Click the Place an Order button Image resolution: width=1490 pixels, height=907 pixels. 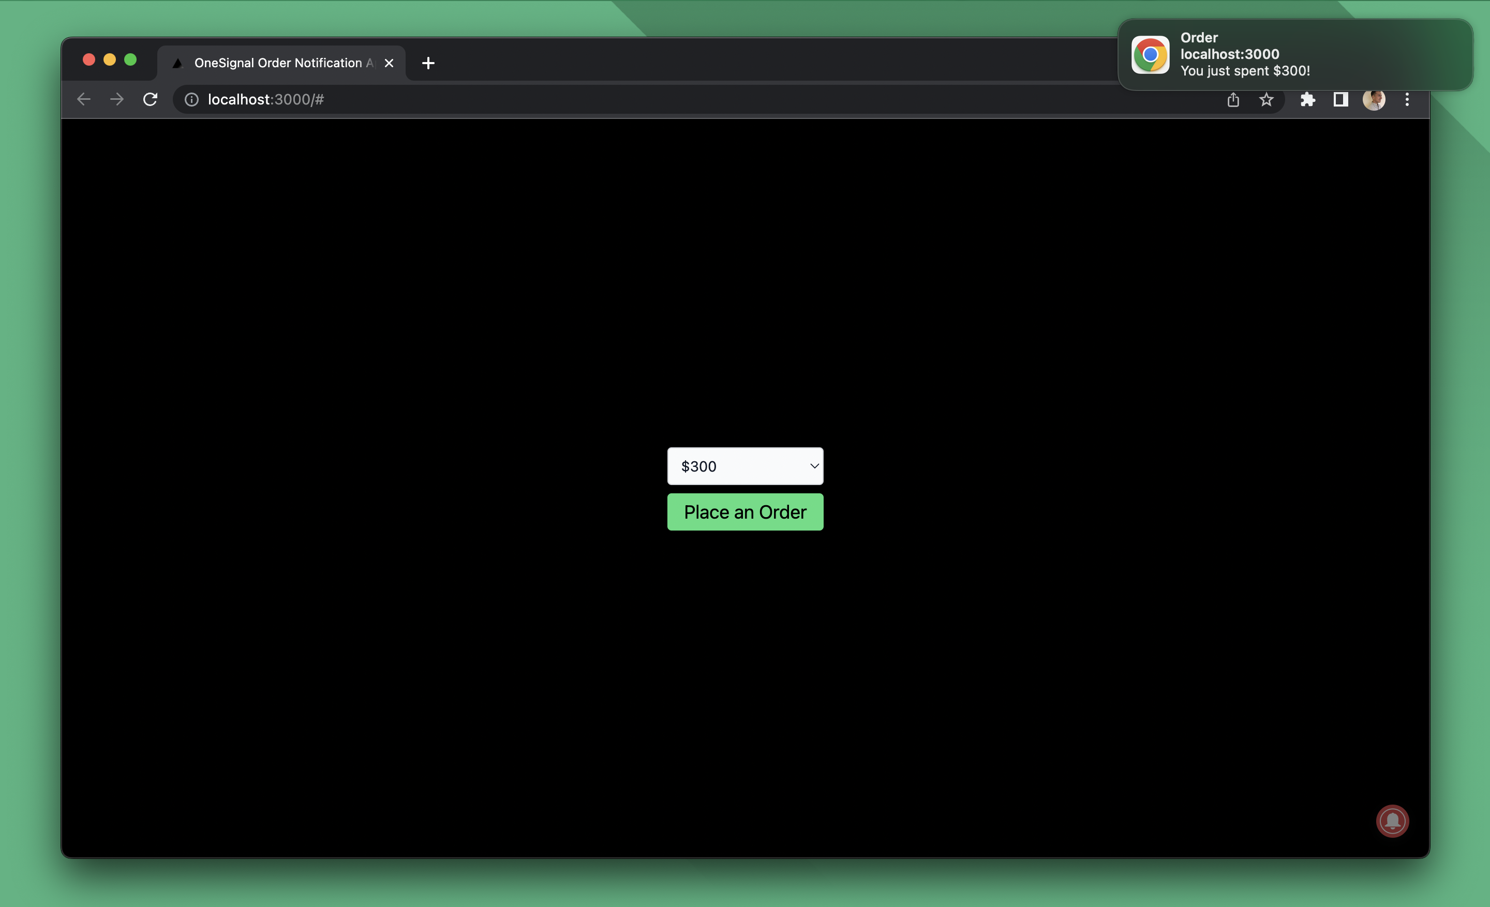pos(745,512)
